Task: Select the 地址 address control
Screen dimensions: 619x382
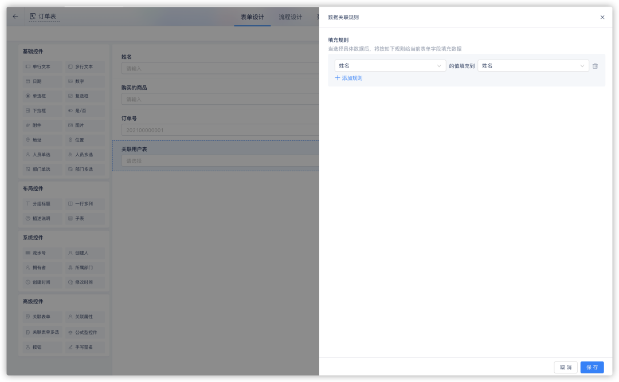Action: (x=42, y=140)
